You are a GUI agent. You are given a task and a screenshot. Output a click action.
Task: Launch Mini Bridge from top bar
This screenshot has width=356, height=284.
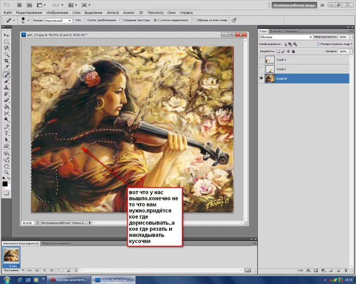pos(29,5)
